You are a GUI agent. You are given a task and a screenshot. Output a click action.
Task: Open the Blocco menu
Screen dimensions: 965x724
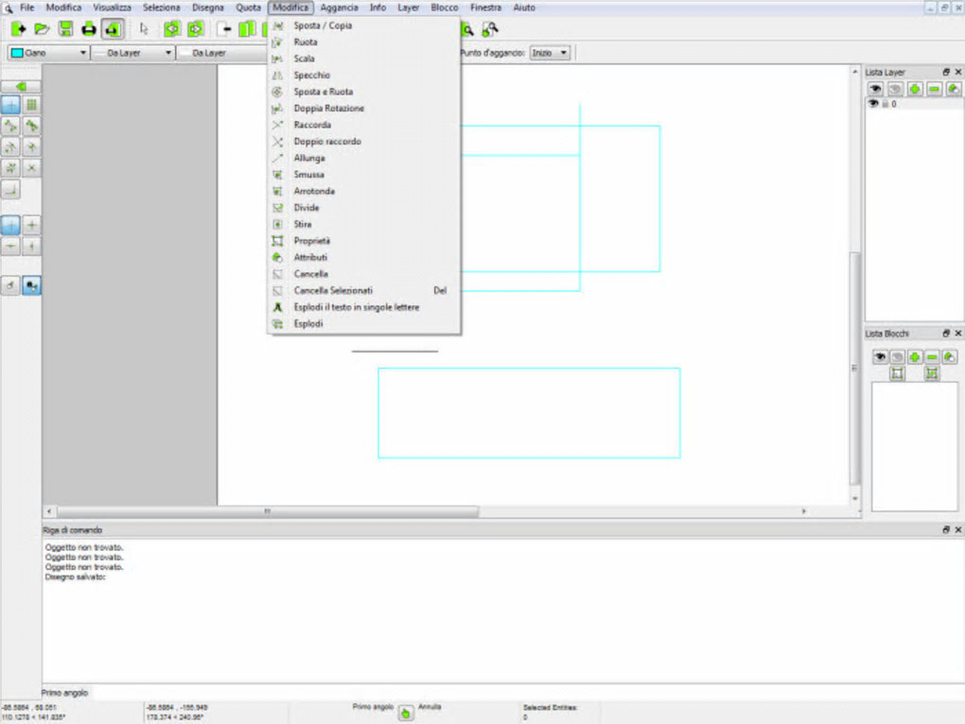(445, 8)
